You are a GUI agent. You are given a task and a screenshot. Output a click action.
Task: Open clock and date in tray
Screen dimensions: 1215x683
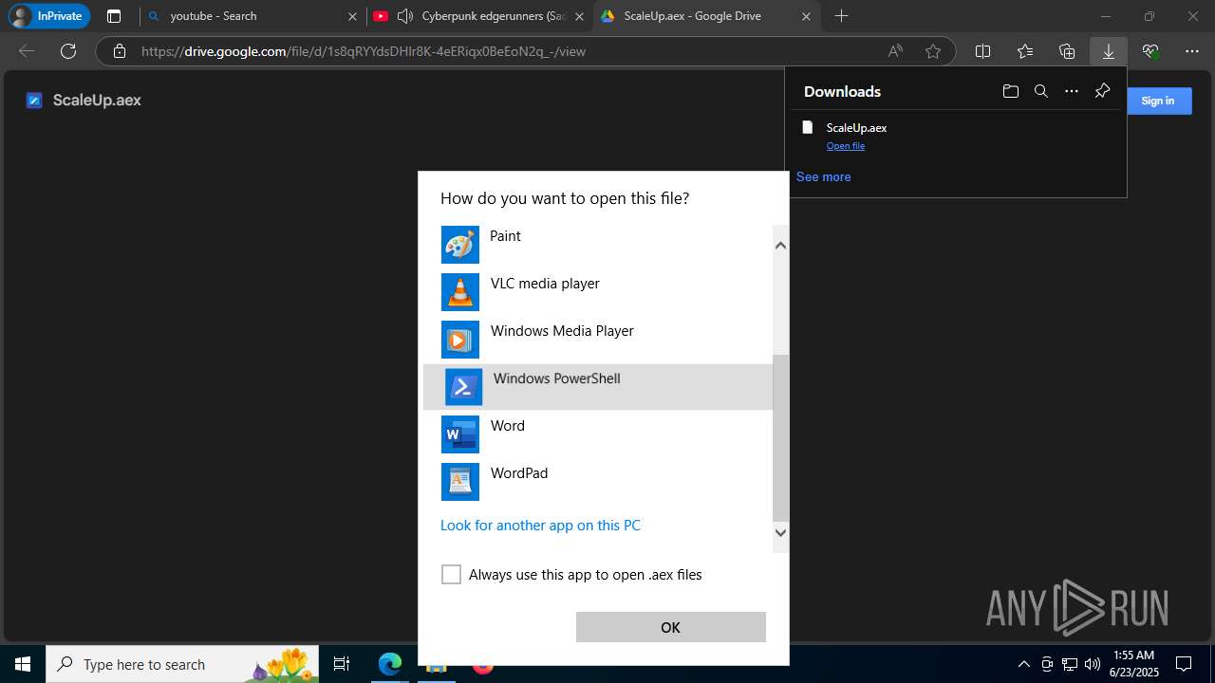1133,664
